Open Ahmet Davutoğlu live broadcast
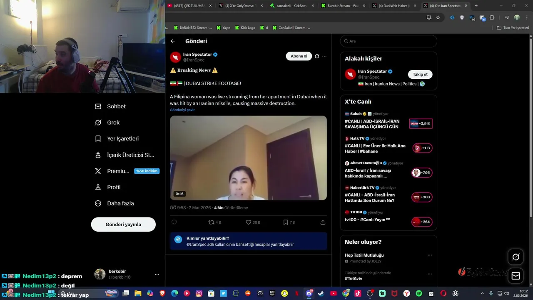 [x=388, y=170]
